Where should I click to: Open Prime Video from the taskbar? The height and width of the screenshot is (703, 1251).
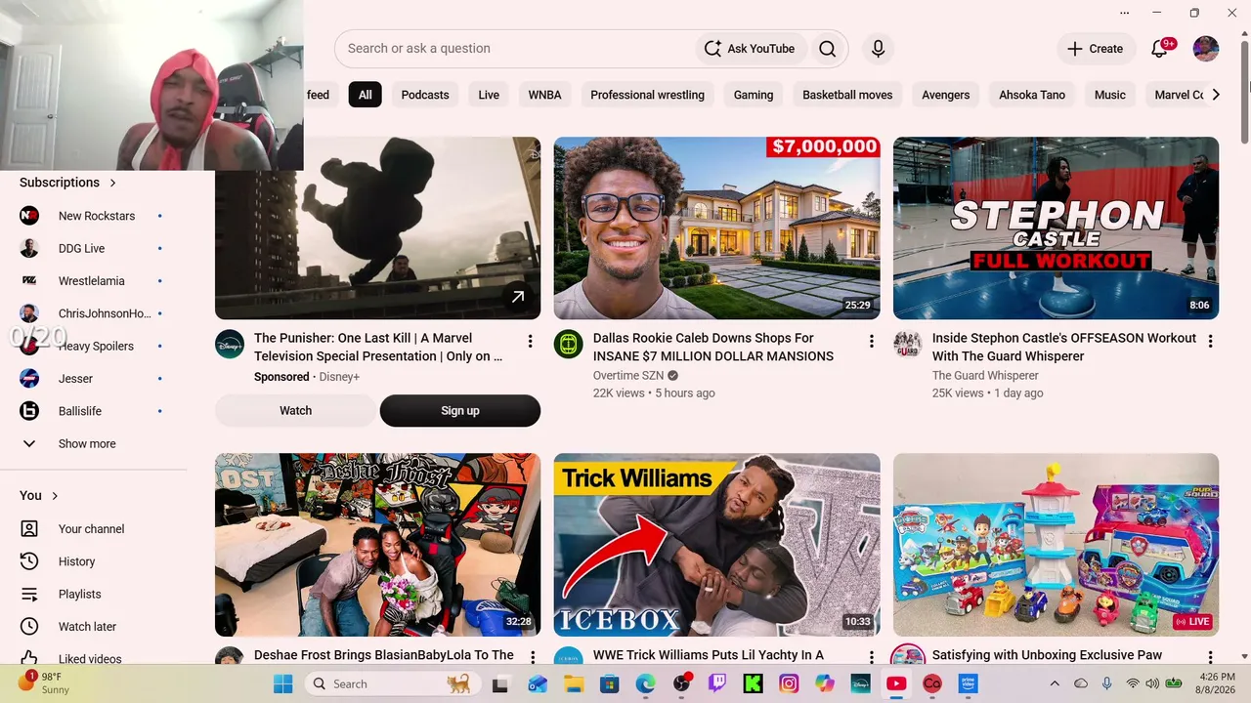(x=968, y=683)
